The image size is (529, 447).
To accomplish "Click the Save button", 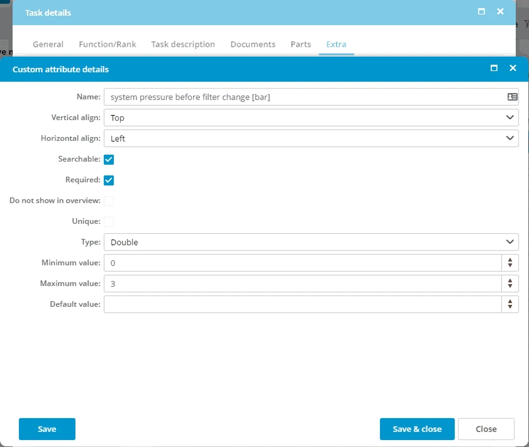I will click(x=47, y=429).
